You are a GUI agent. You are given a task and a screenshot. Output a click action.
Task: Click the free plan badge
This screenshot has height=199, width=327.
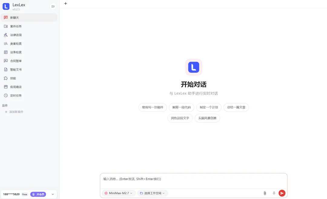coord(25,194)
